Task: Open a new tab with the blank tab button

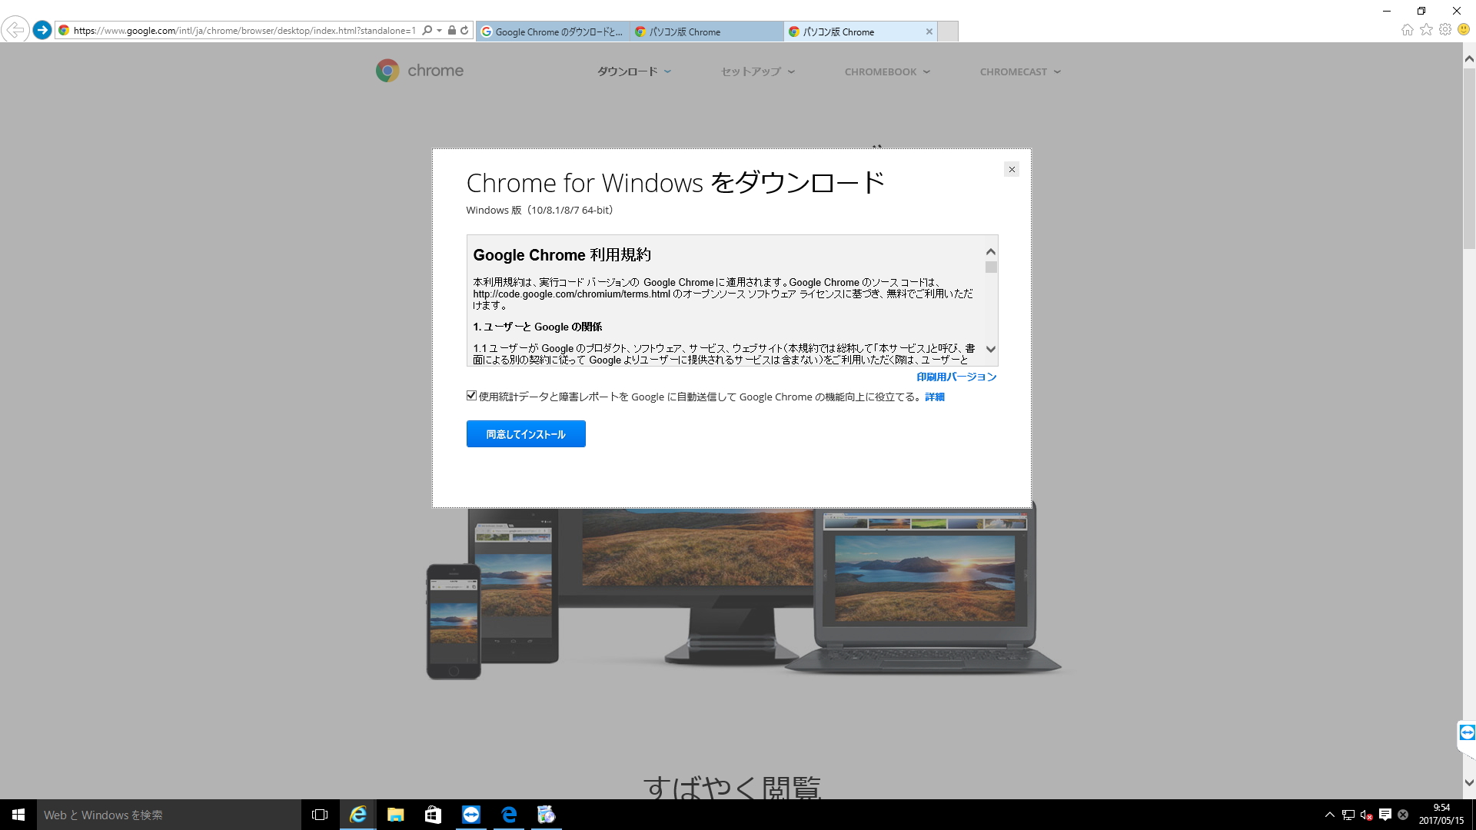Action: point(948,32)
